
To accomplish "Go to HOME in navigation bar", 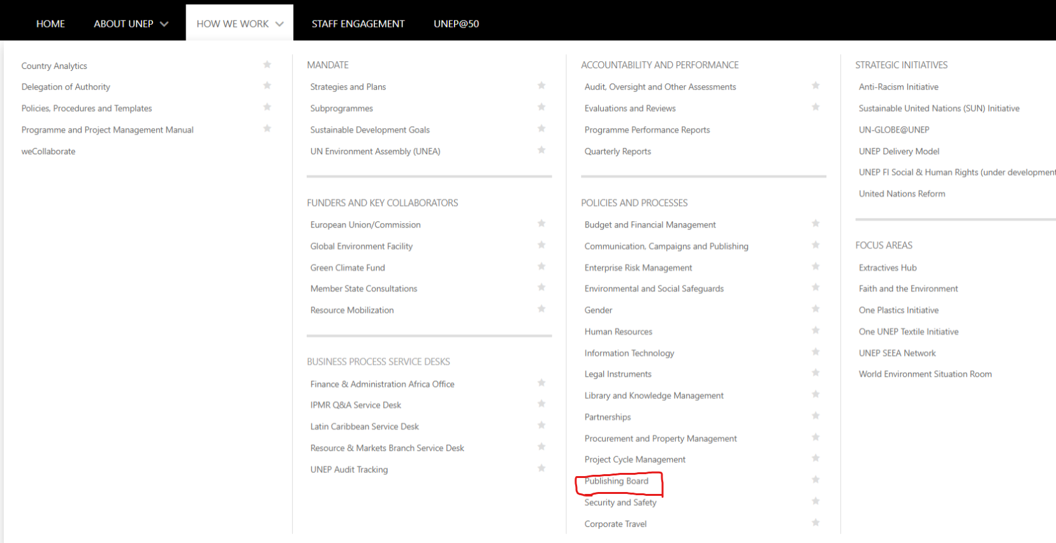I will pos(50,24).
